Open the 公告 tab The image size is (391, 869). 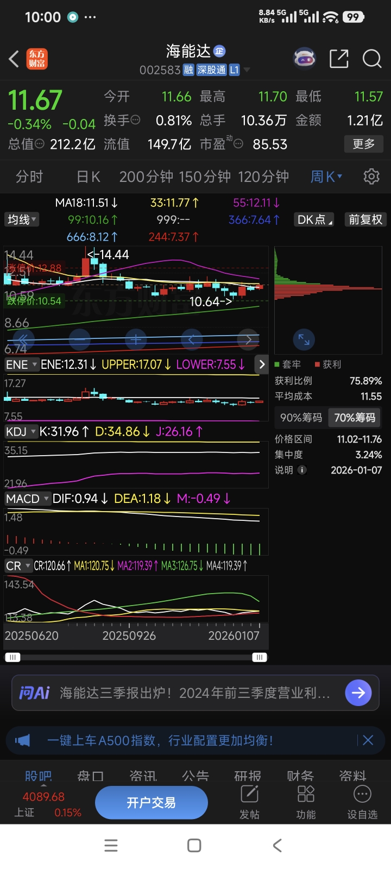pyautogui.click(x=195, y=775)
